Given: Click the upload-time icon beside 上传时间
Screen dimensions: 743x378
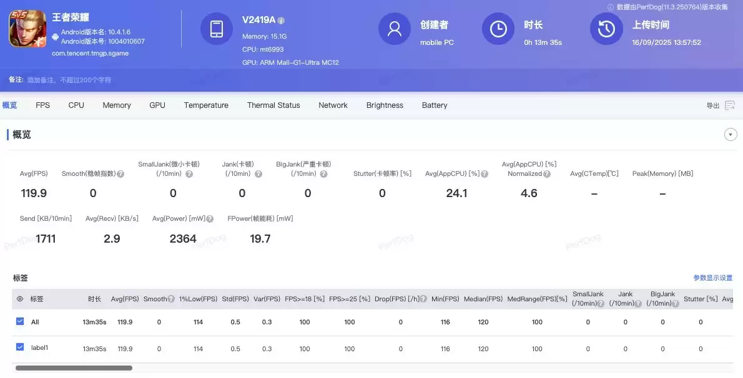Looking at the screenshot, I should tap(606, 29).
